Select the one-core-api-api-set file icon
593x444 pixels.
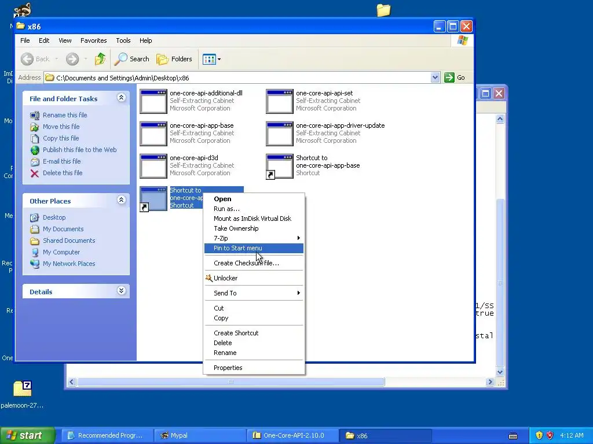[280, 101]
